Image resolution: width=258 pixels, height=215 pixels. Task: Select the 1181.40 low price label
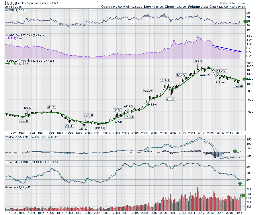pyautogui.click(x=219, y=82)
